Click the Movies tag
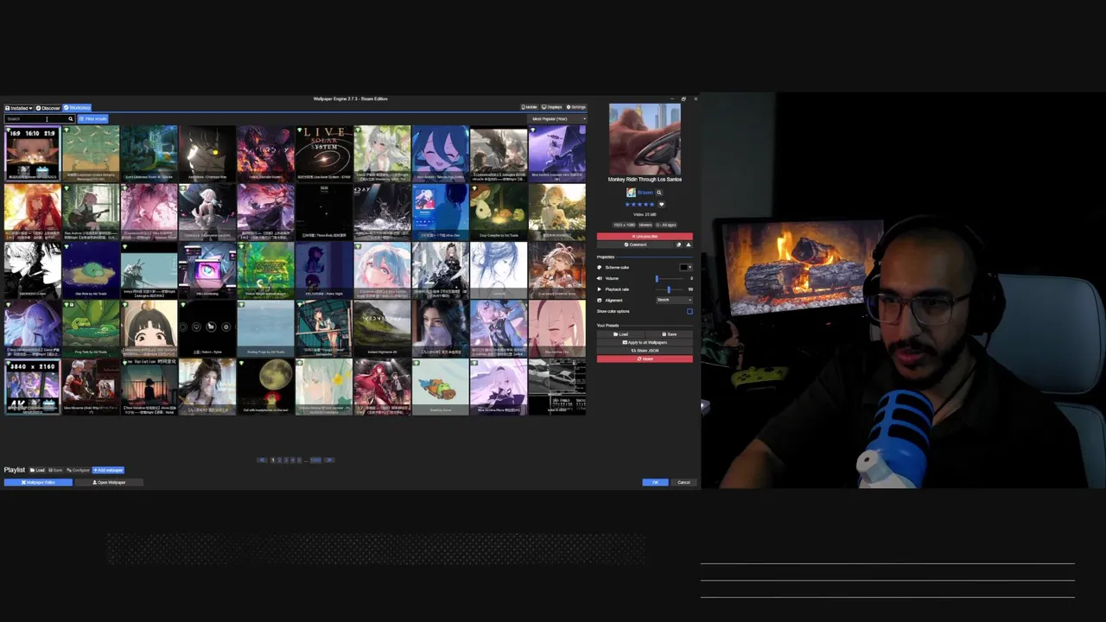Viewport: 1106px width, 622px height. coord(645,225)
